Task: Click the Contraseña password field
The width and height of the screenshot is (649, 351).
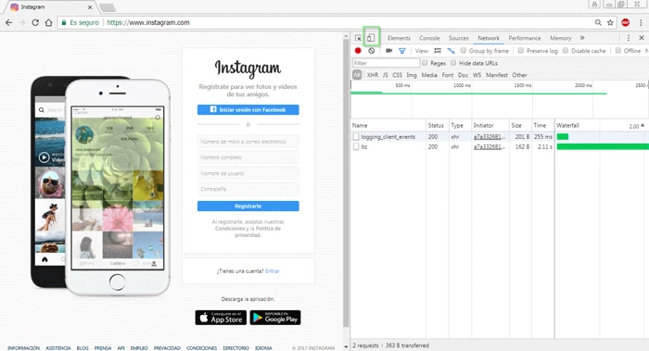Action: point(248,189)
